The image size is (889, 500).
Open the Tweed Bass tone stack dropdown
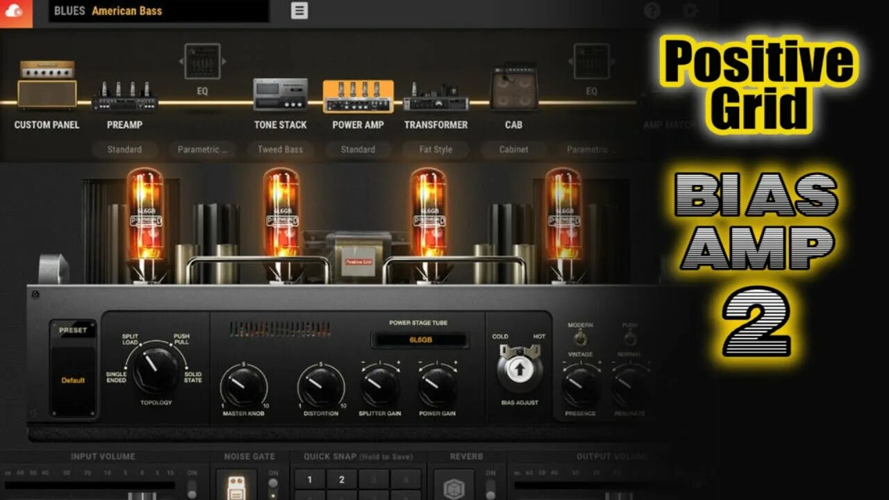[281, 149]
